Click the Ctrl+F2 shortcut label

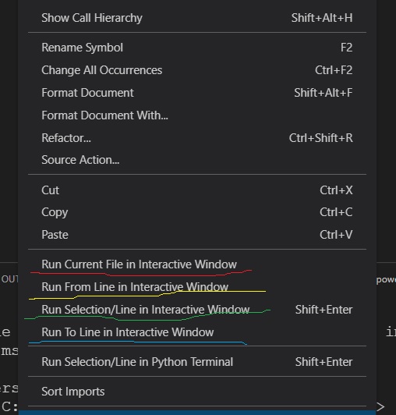click(334, 70)
